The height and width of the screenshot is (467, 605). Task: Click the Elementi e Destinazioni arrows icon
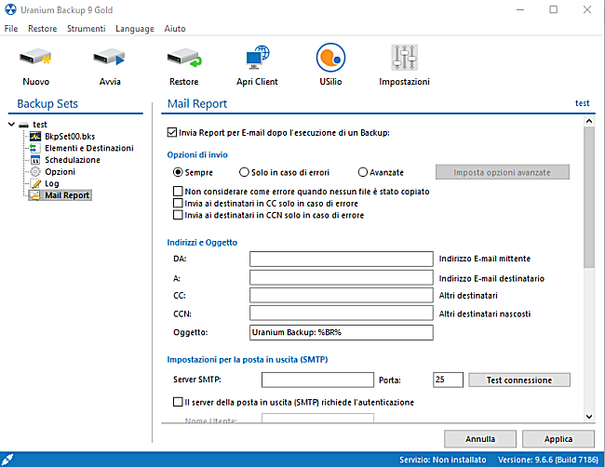[x=34, y=148]
